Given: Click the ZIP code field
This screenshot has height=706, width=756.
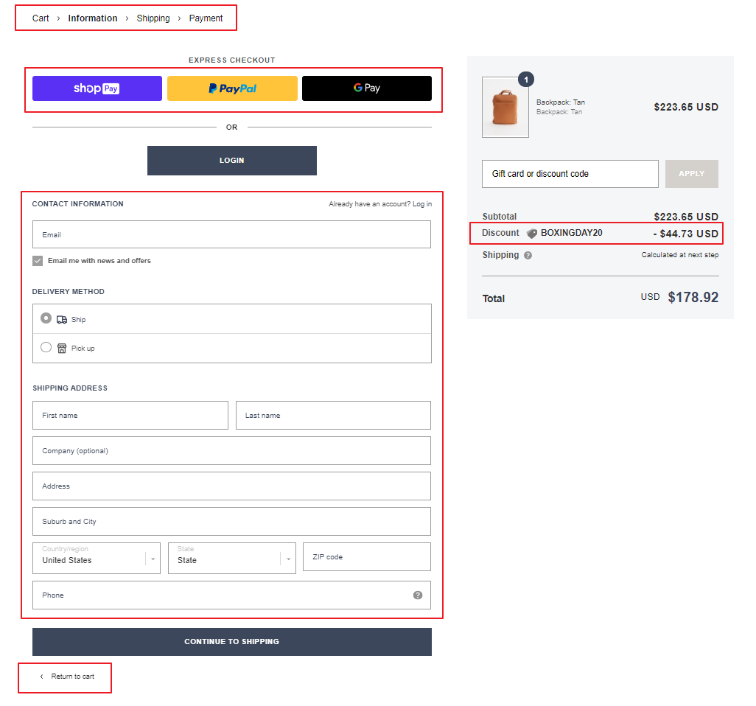Looking at the screenshot, I should [x=367, y=557].
